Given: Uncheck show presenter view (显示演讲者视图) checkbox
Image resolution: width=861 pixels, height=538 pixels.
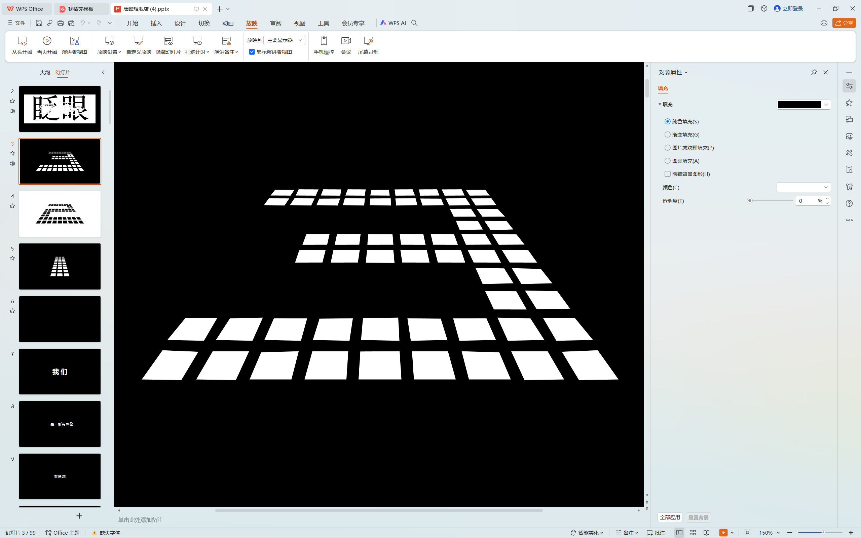Looking at the screenshot, I should tap(252, 52).
